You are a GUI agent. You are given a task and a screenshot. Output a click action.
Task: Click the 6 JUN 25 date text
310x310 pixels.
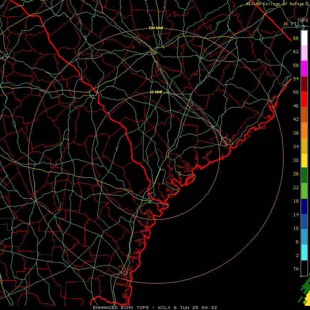click(x=186, y=308)
